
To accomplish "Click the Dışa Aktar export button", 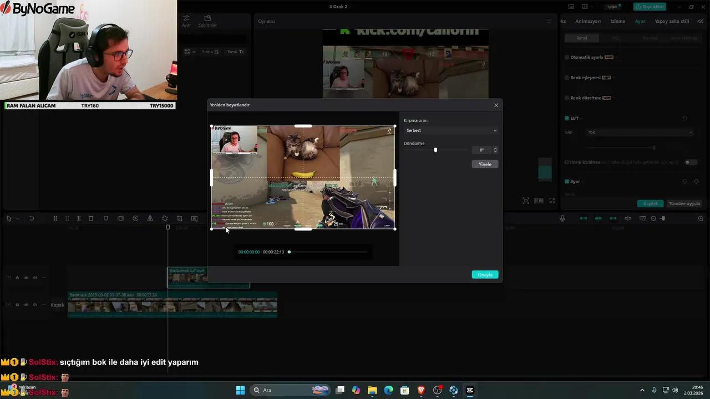I will [x=650, y=7].
